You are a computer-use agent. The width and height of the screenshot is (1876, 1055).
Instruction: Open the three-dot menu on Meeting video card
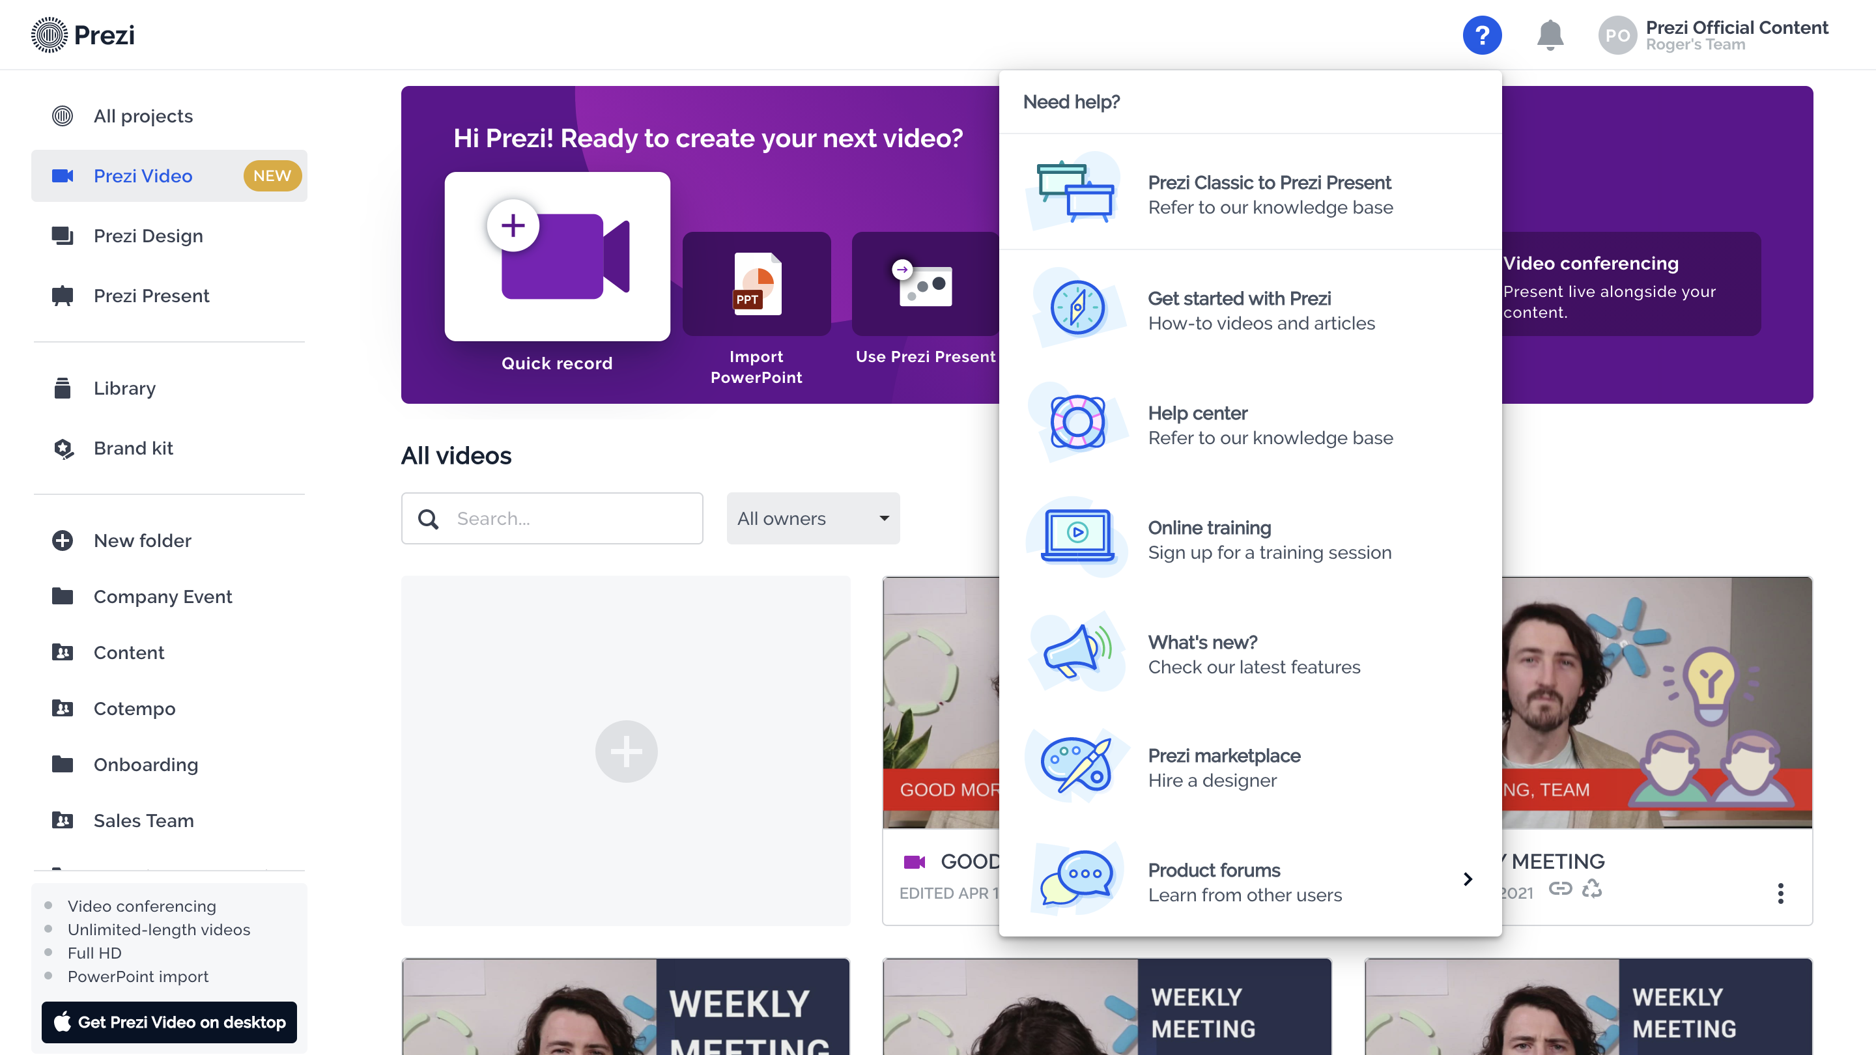click(1780, 893)
